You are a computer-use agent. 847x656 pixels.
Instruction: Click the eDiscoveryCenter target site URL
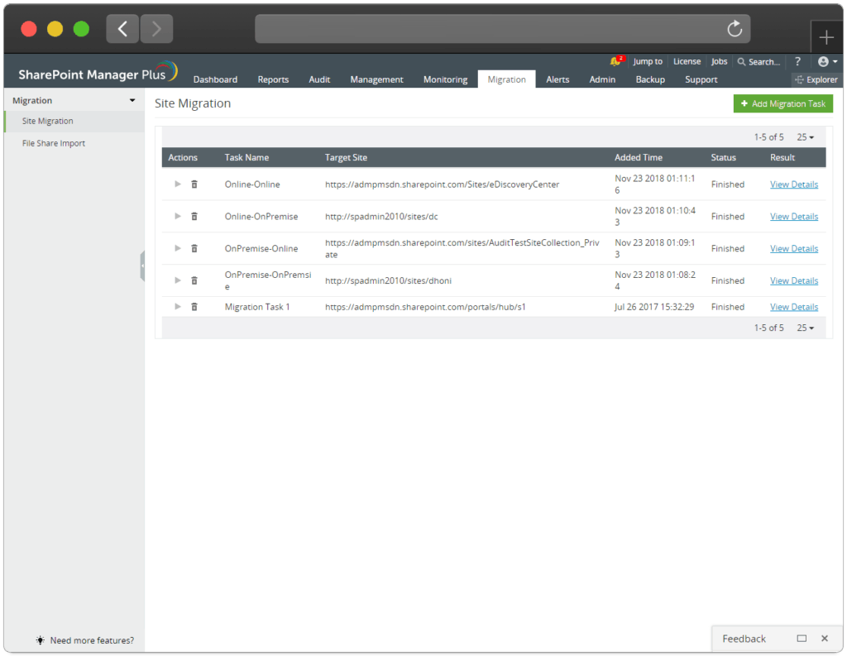click(442, 184)
